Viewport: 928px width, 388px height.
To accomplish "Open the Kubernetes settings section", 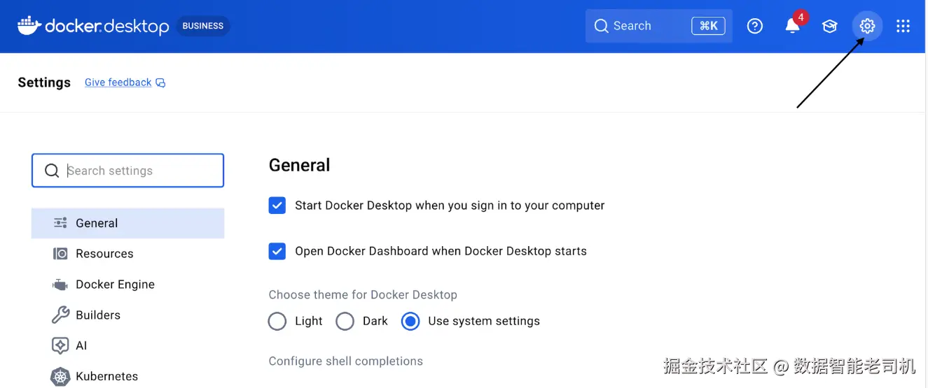I will 128,376.
